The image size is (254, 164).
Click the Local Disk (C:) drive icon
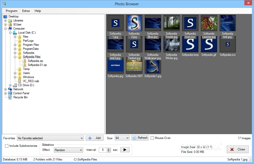(15, 33)
